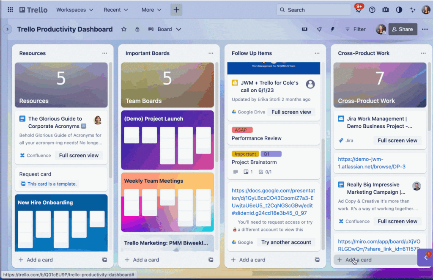Open the Follow Up Items list menu

pyautogui.click(x=317, y=53)
